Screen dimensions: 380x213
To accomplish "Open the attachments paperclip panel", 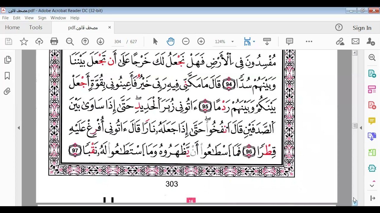I will (x=7, y=92).
